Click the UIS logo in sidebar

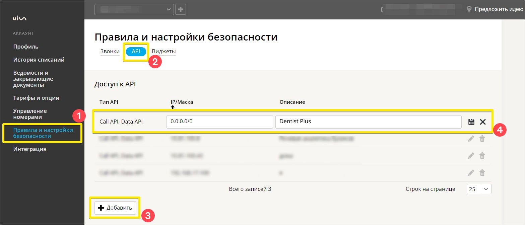point(19,18)
